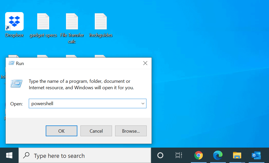Viewport: 269px width, 163px height.
Task: Confirm the Run command with OK
Action: coord(61,131)
